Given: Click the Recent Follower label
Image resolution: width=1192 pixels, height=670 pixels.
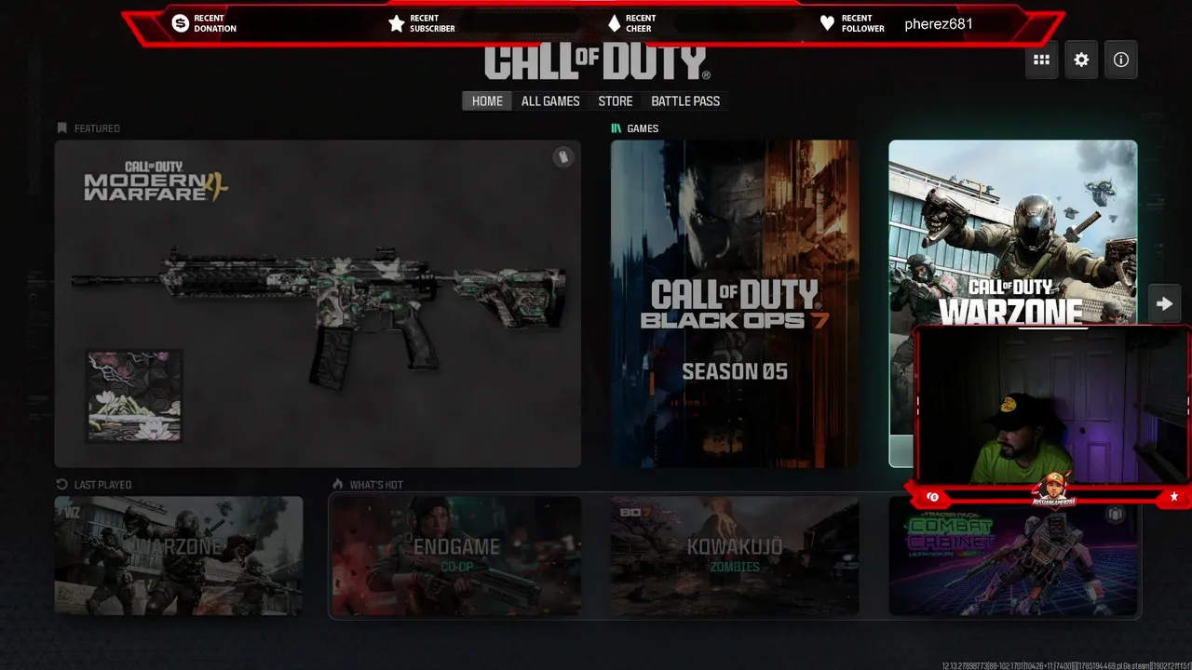Looking at the screenshot, I should pos(863,23).
